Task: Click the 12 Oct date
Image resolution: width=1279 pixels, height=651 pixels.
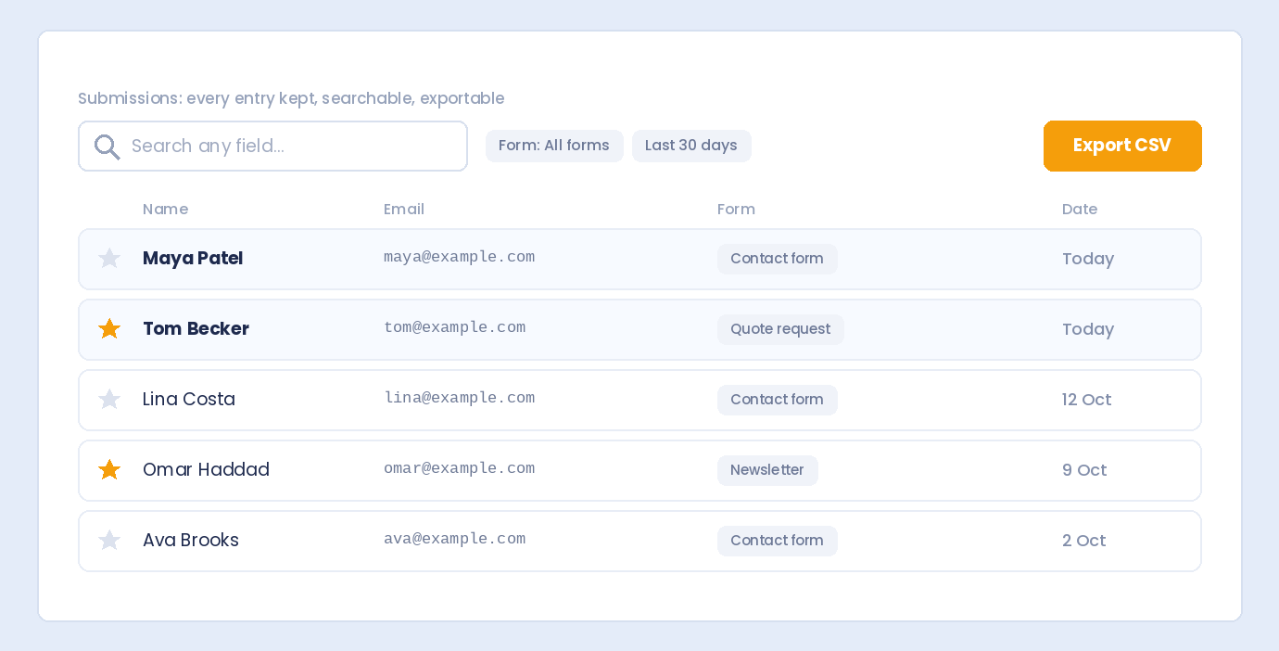Action: [x=1086, y=400]
